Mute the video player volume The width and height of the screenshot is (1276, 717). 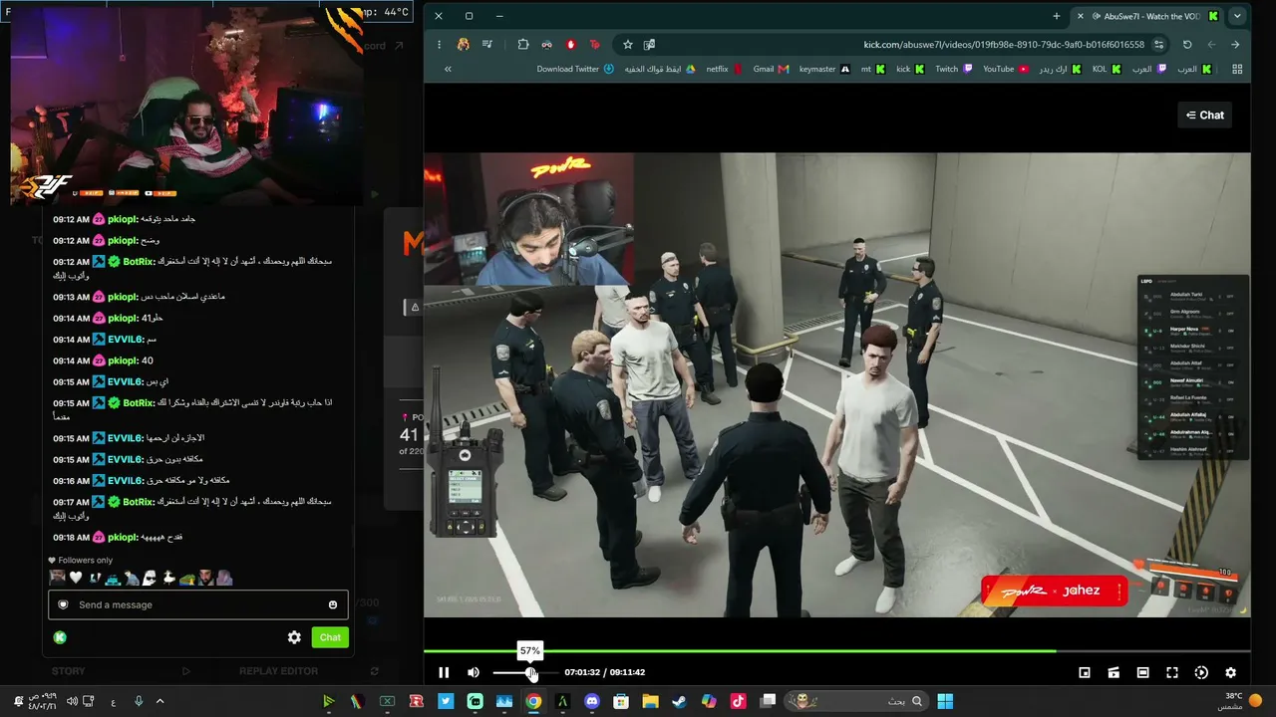point(474,673)
